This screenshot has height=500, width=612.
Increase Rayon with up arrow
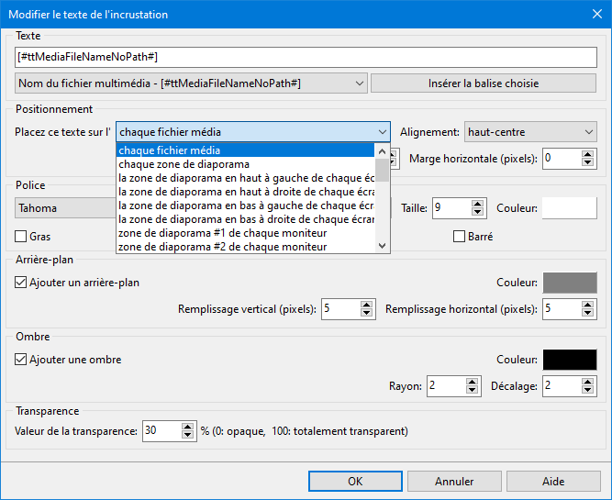coord(472,382)
